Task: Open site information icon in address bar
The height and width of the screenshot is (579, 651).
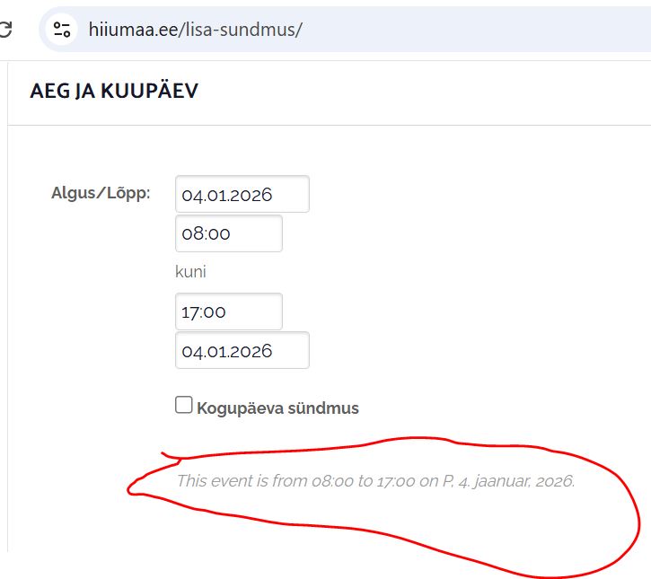Action: pyautogui.click(x=62, y=29)
